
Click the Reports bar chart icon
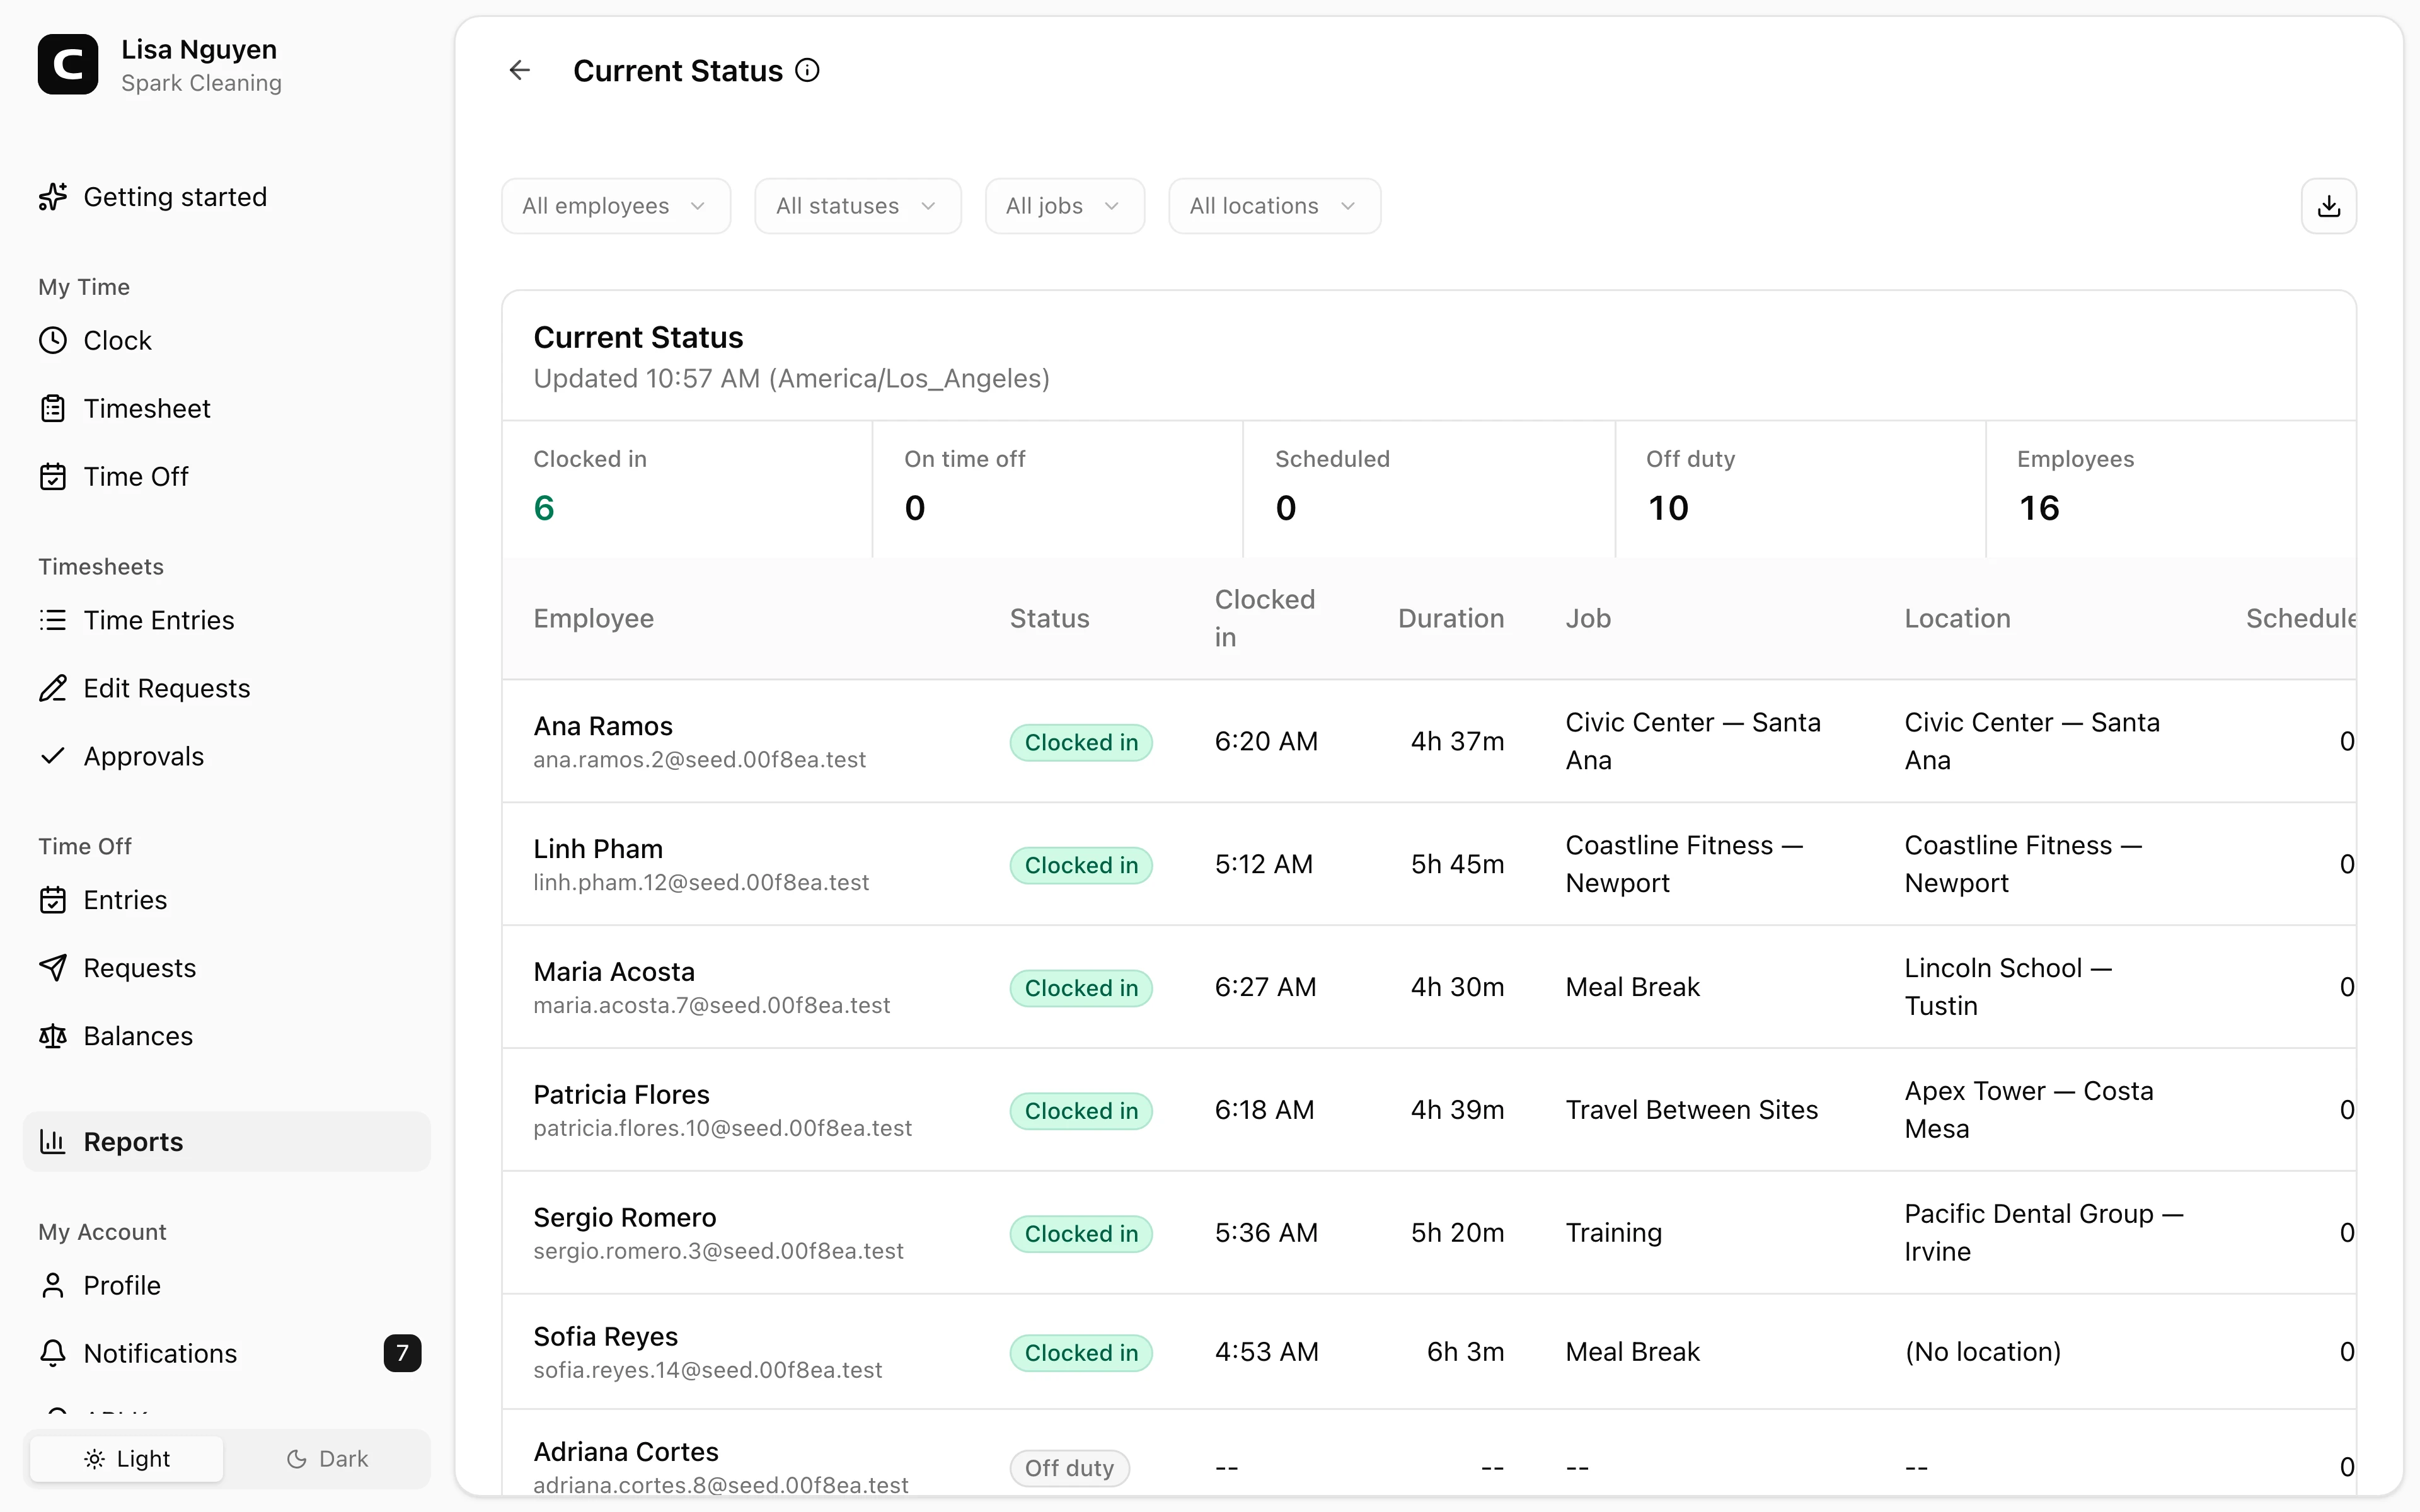[x=53, y=1142]
